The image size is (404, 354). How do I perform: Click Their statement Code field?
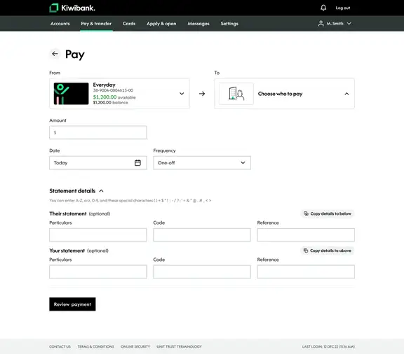click(202, 234)
